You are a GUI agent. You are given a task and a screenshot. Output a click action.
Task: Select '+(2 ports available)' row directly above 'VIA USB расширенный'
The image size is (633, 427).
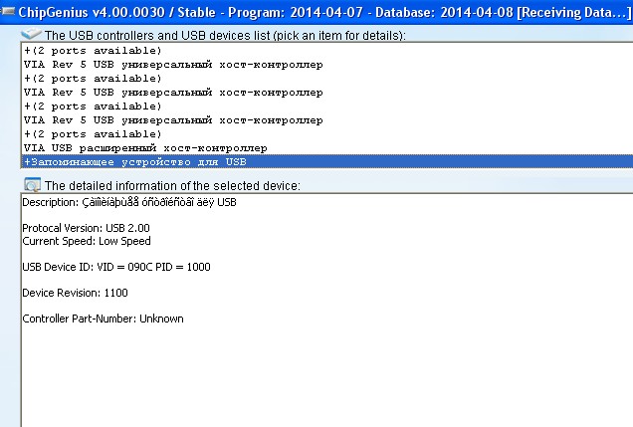coord(326,134)
